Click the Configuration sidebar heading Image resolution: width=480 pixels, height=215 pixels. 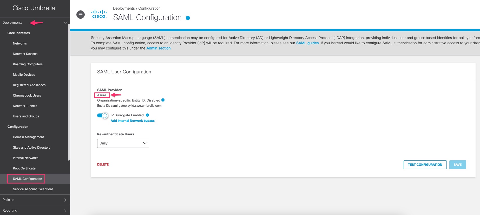point(18,127)
